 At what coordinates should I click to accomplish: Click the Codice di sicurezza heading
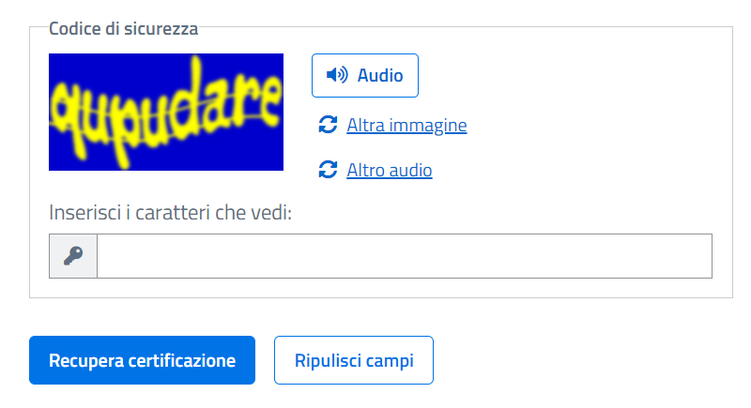[123, 28]
